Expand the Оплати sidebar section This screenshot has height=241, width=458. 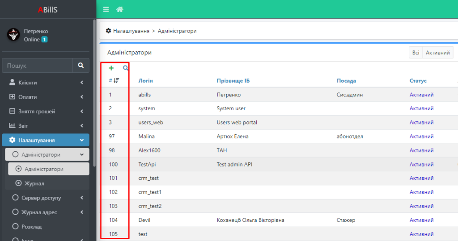click(46, 97)
